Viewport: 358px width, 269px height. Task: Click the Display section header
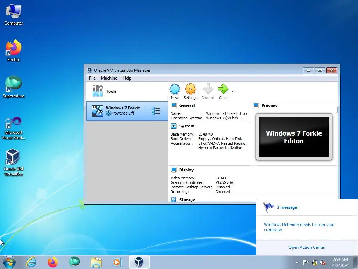[x=186, y=170]
